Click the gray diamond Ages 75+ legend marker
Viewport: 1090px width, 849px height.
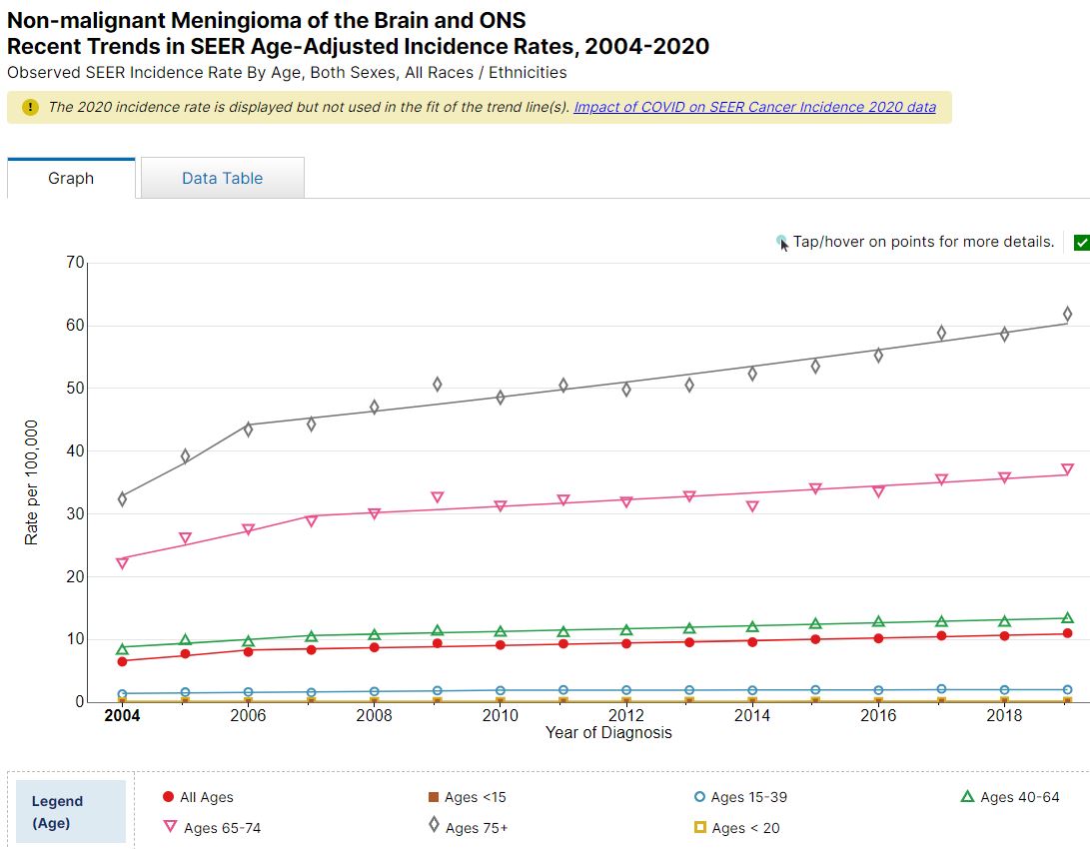434,826
